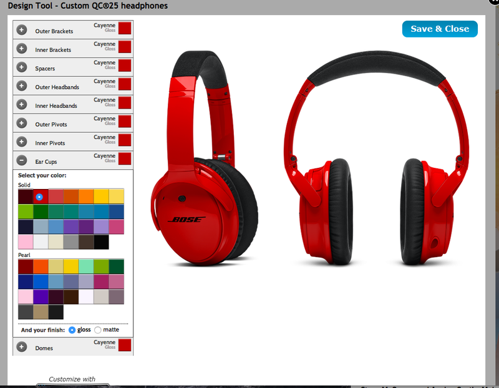Choose the solid dark green swatch beside lime
The width and height of the screenshot is (499, 388).
coord(41,212)
